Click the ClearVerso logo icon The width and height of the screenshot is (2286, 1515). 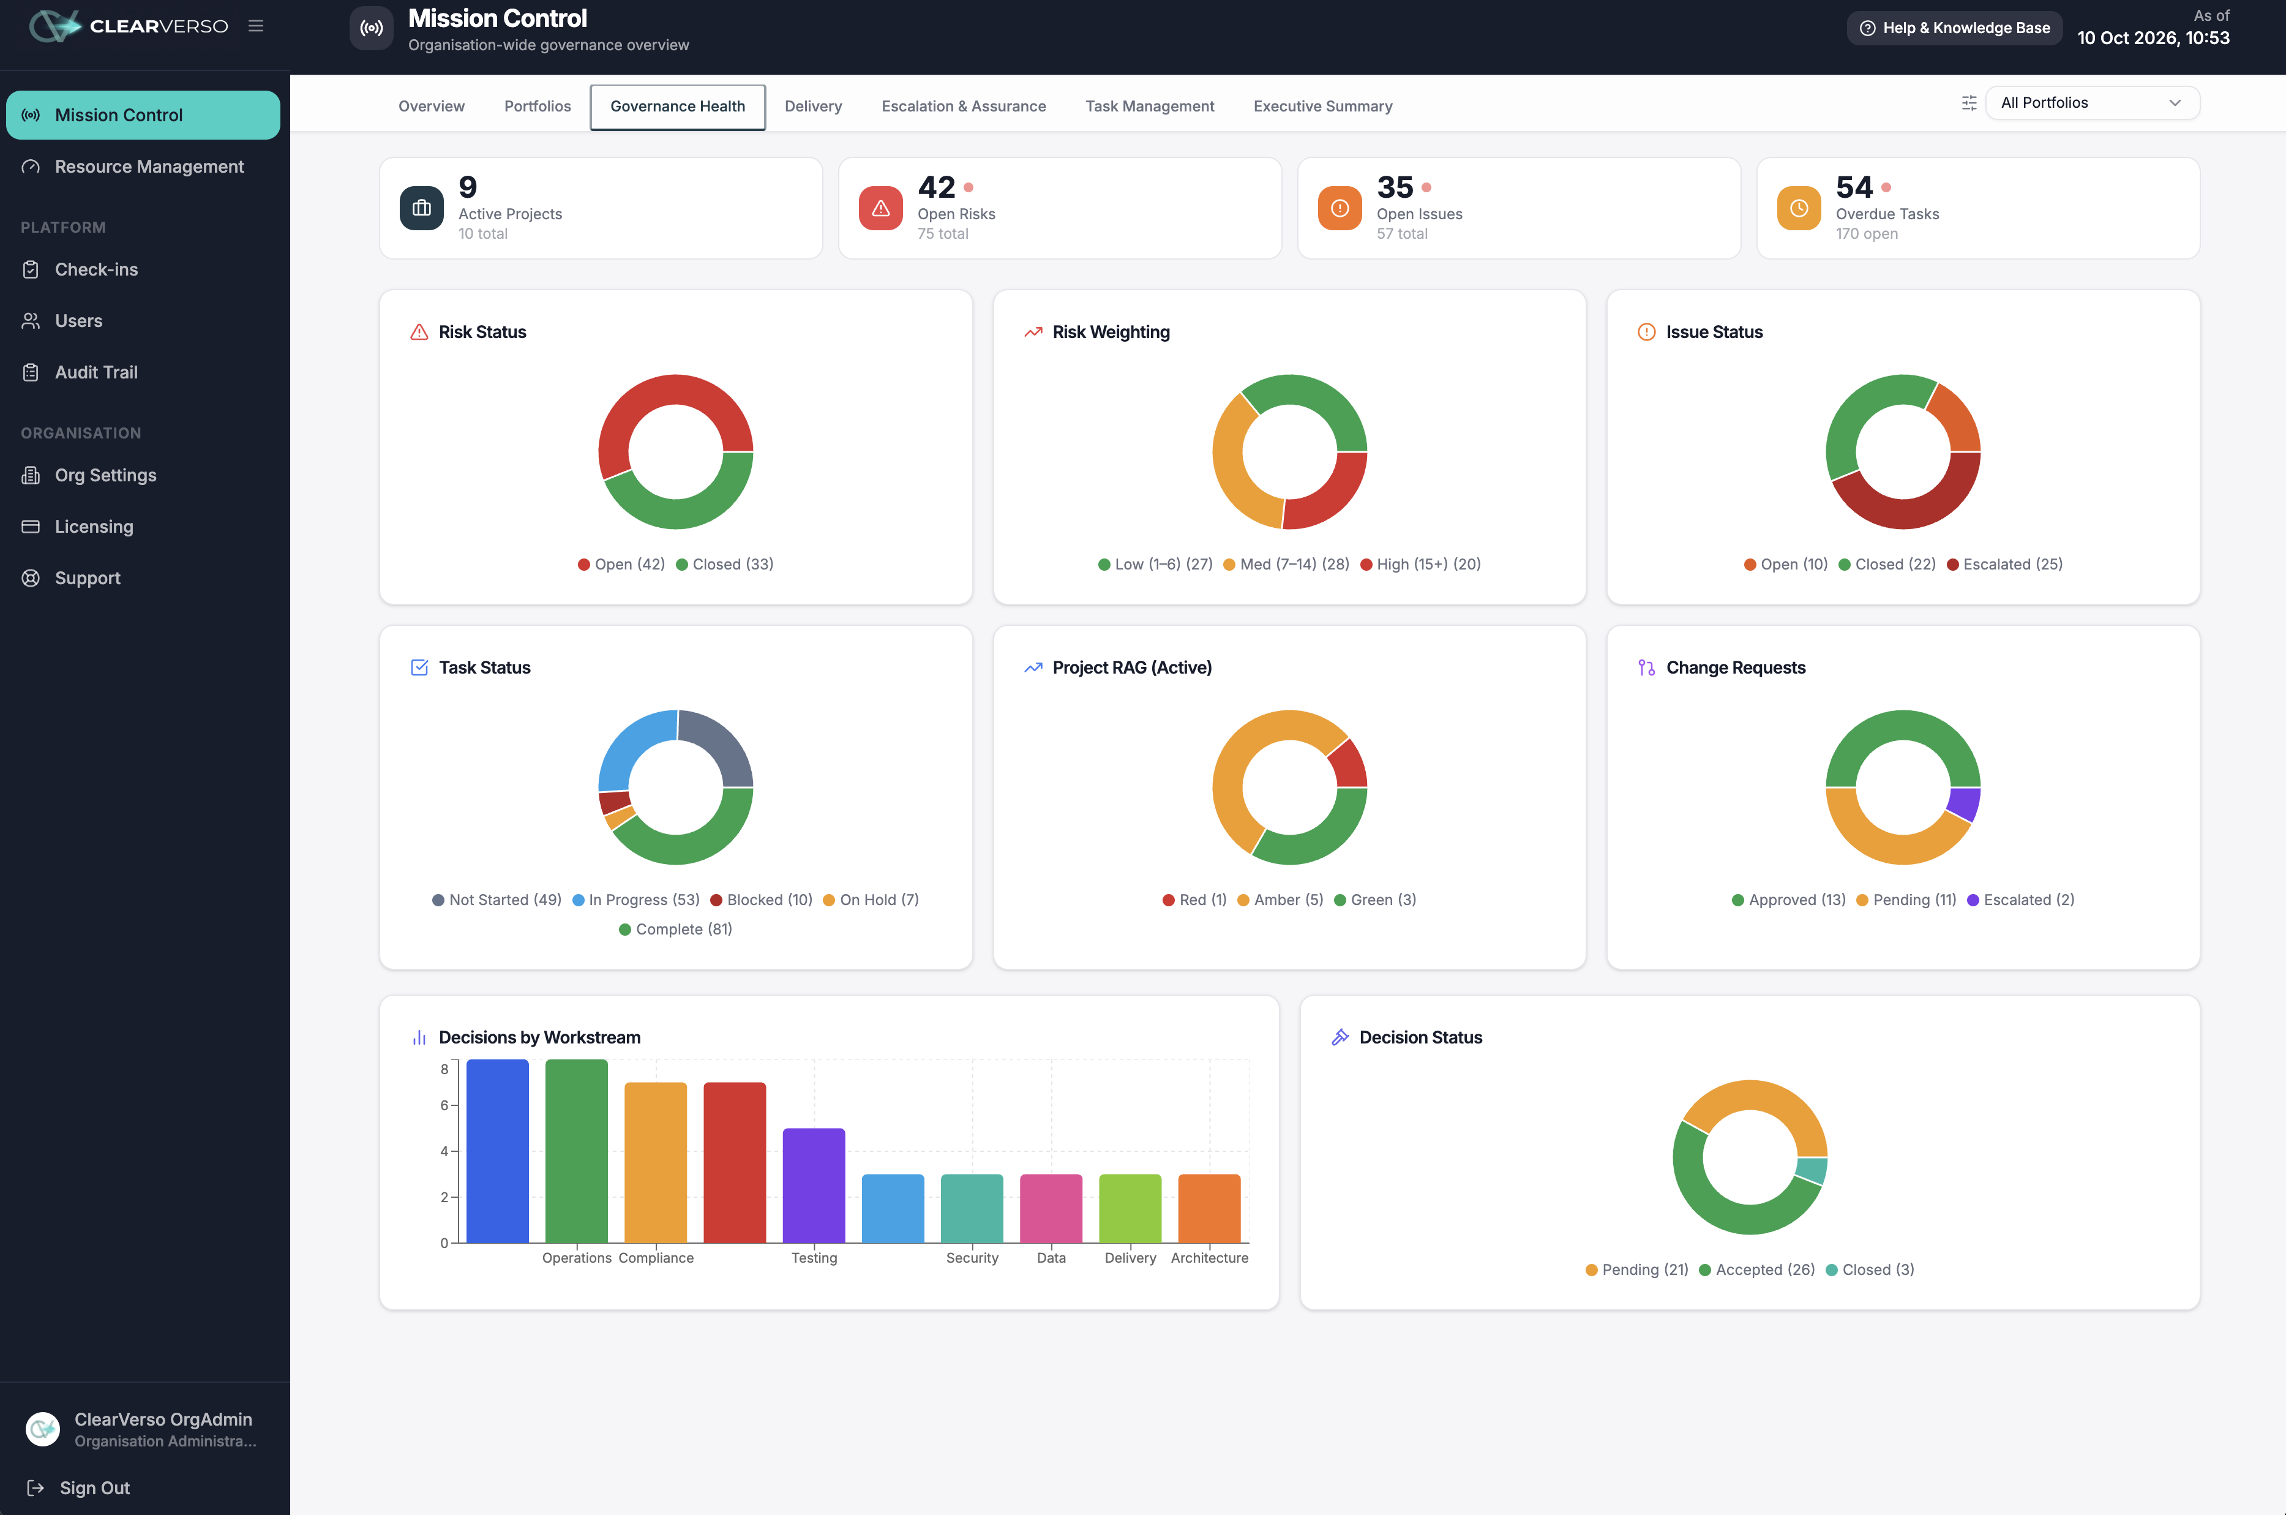pos(54,26)
